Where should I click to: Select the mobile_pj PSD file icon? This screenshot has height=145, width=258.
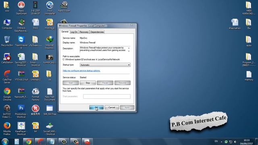[50, 24]
